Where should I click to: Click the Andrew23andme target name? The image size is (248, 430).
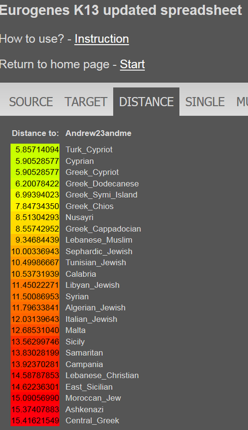[98, 133]
